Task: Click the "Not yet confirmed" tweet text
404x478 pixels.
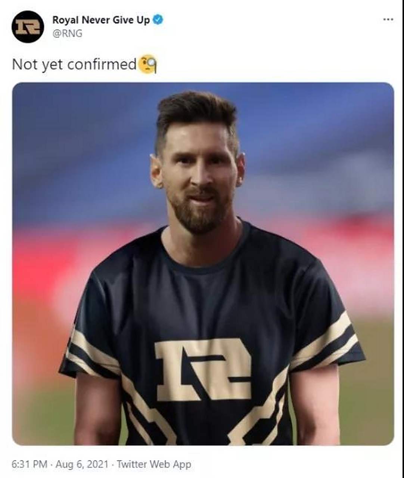Action: 74,64
